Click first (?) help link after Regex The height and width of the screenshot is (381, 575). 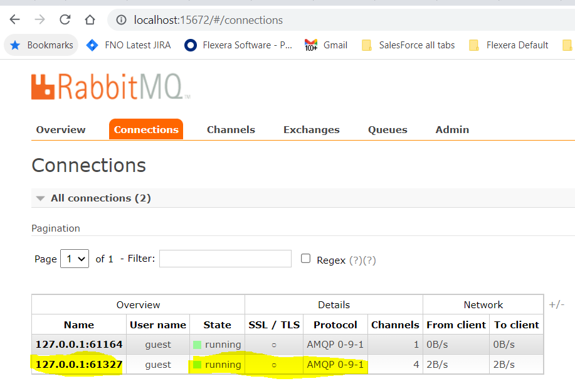[356, 260]
